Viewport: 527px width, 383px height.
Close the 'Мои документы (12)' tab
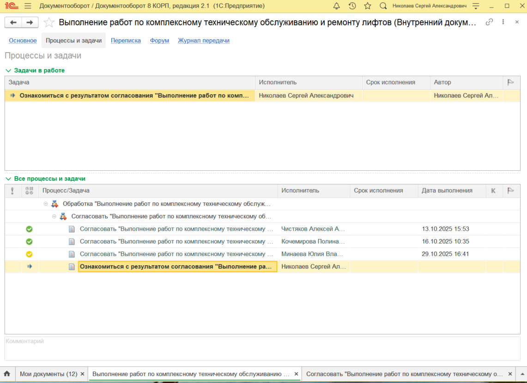click(x=82, y=374)
